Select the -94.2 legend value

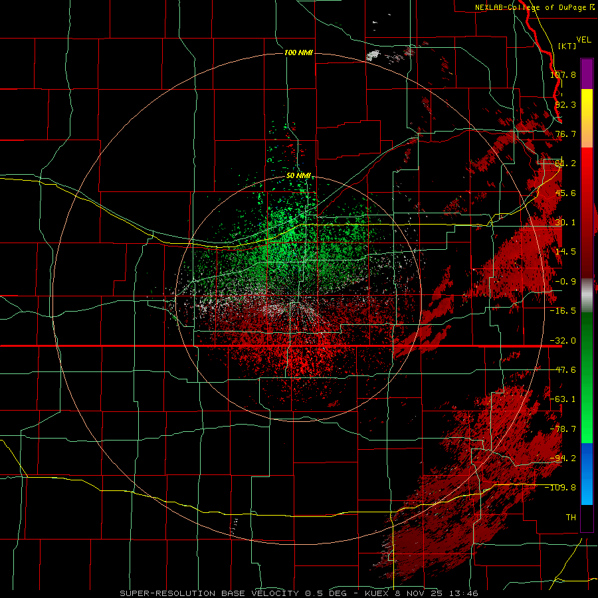(x=563, y=458)
